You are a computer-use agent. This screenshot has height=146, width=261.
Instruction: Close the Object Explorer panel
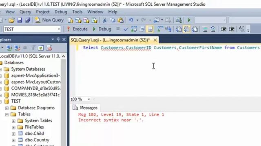point(64,39)
